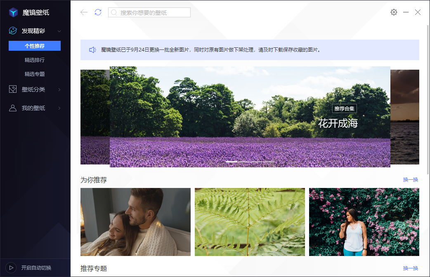Click 换一换 next to 为你推荐
Viewport: 430px width, 277px height.
(411, 180)
